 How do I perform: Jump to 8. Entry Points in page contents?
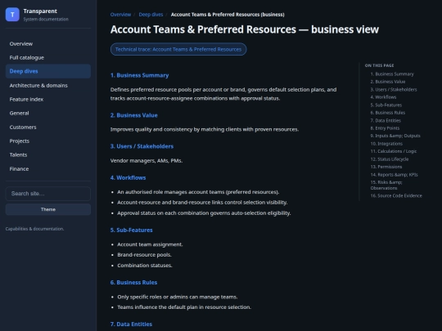385,128
